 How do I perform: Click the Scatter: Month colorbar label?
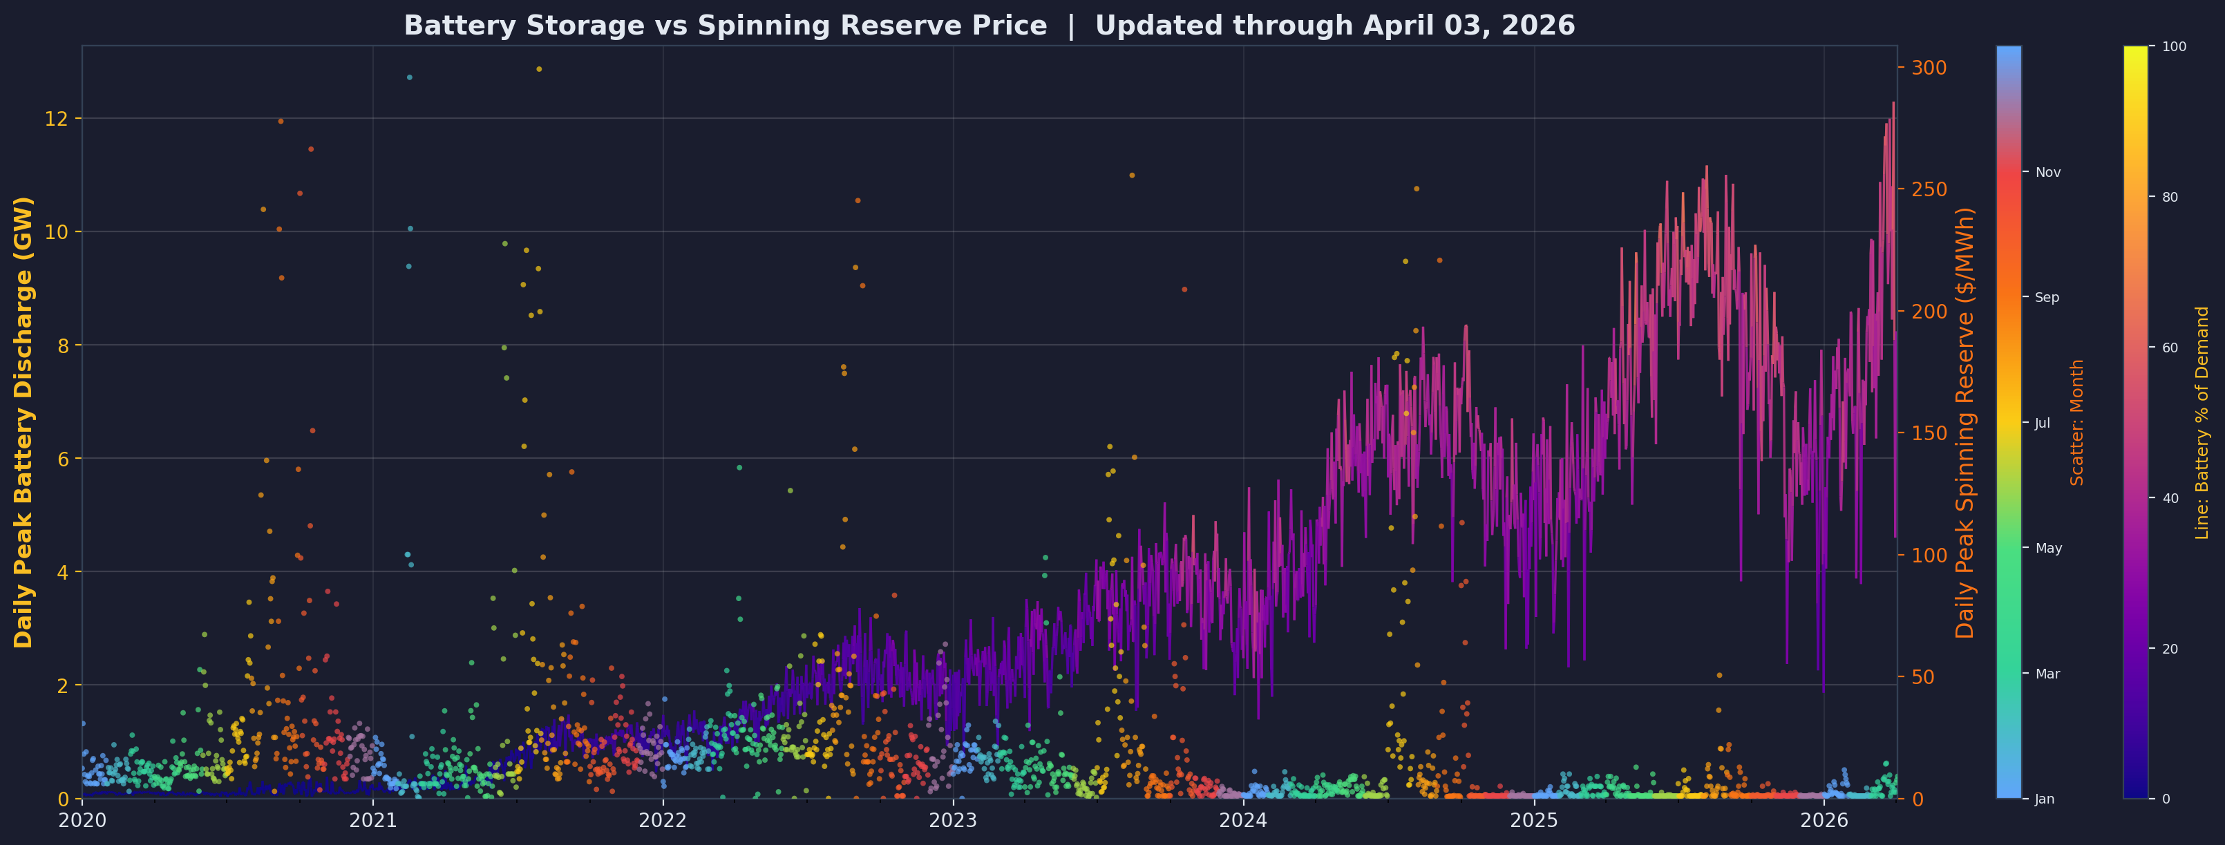(2079, 424)
